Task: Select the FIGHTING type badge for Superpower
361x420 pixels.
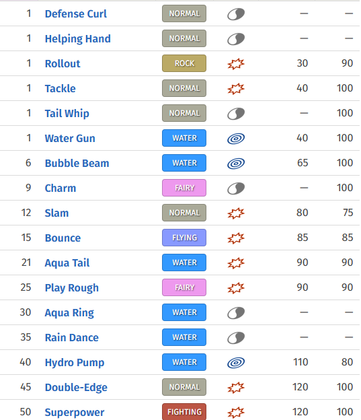Action: [x=184, y=412]
